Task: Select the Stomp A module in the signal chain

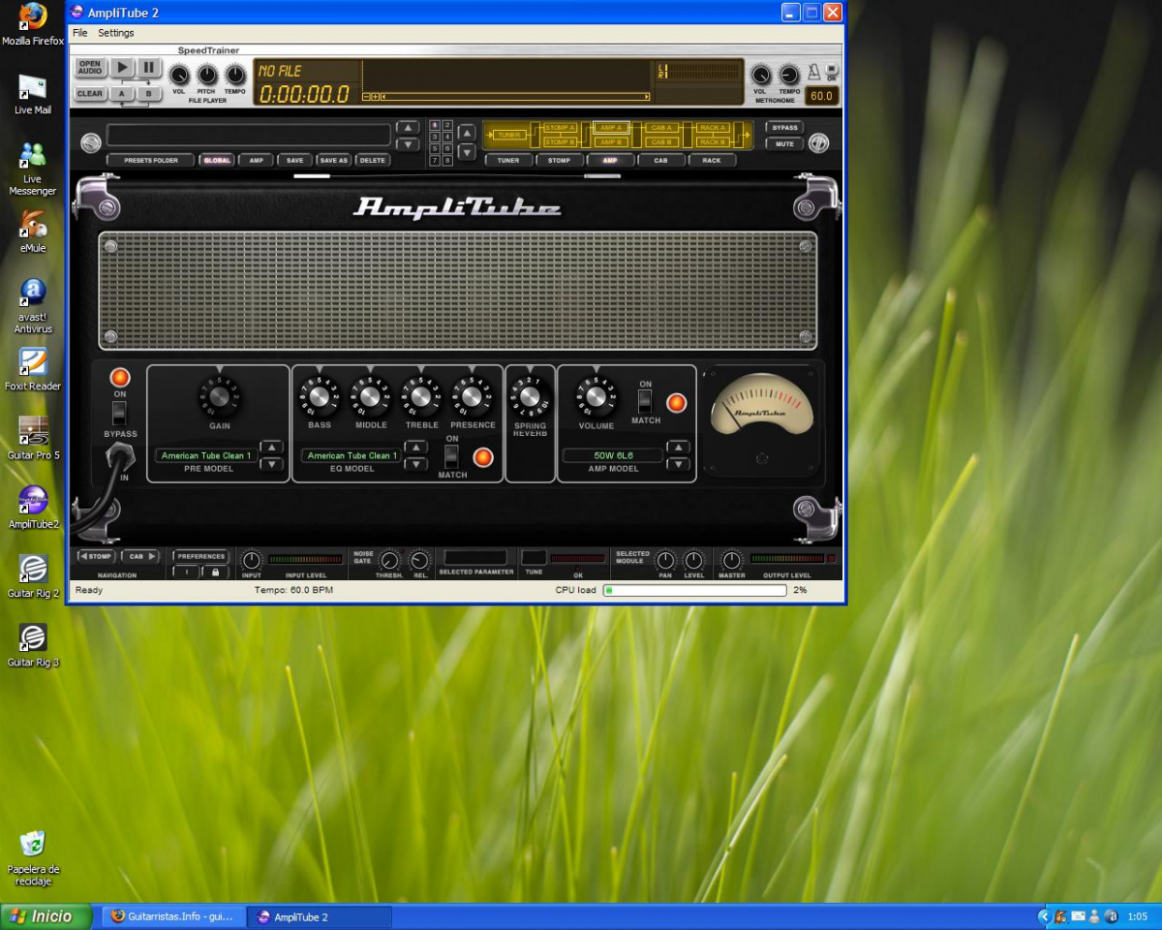Action: click(x=560, y=126)
